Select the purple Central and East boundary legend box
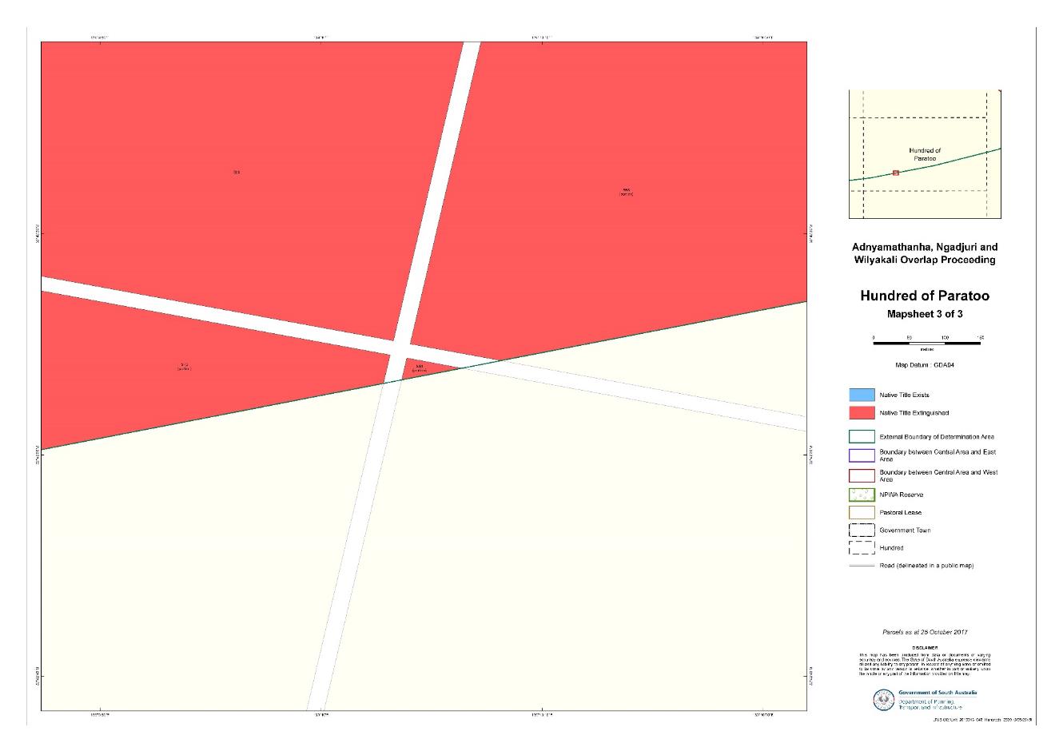 tap(862, 455)
